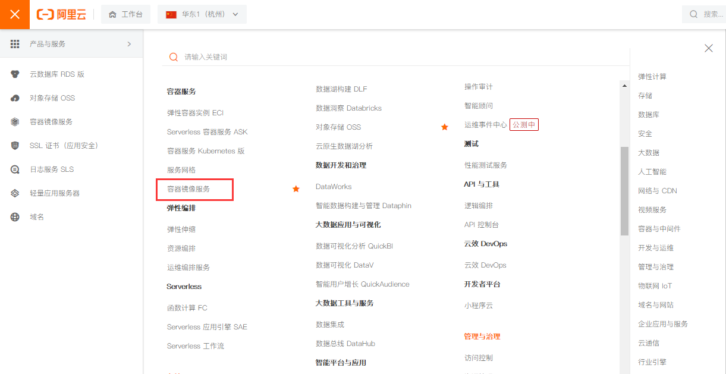726x374 pixels.
Task: Open 数据可视化分析 QuickBI
Action: pos(354,246)
